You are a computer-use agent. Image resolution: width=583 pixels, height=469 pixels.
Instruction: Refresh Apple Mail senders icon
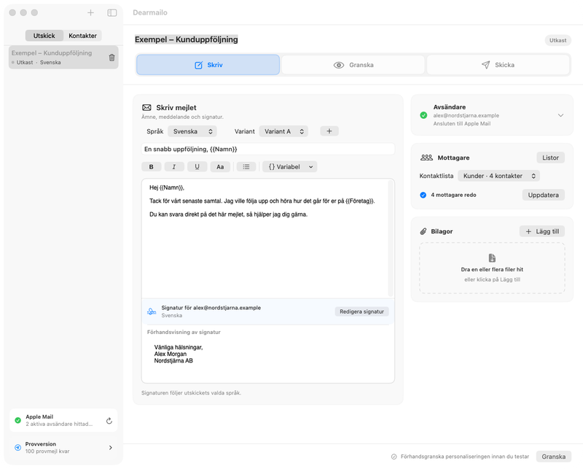coord(109,421)
